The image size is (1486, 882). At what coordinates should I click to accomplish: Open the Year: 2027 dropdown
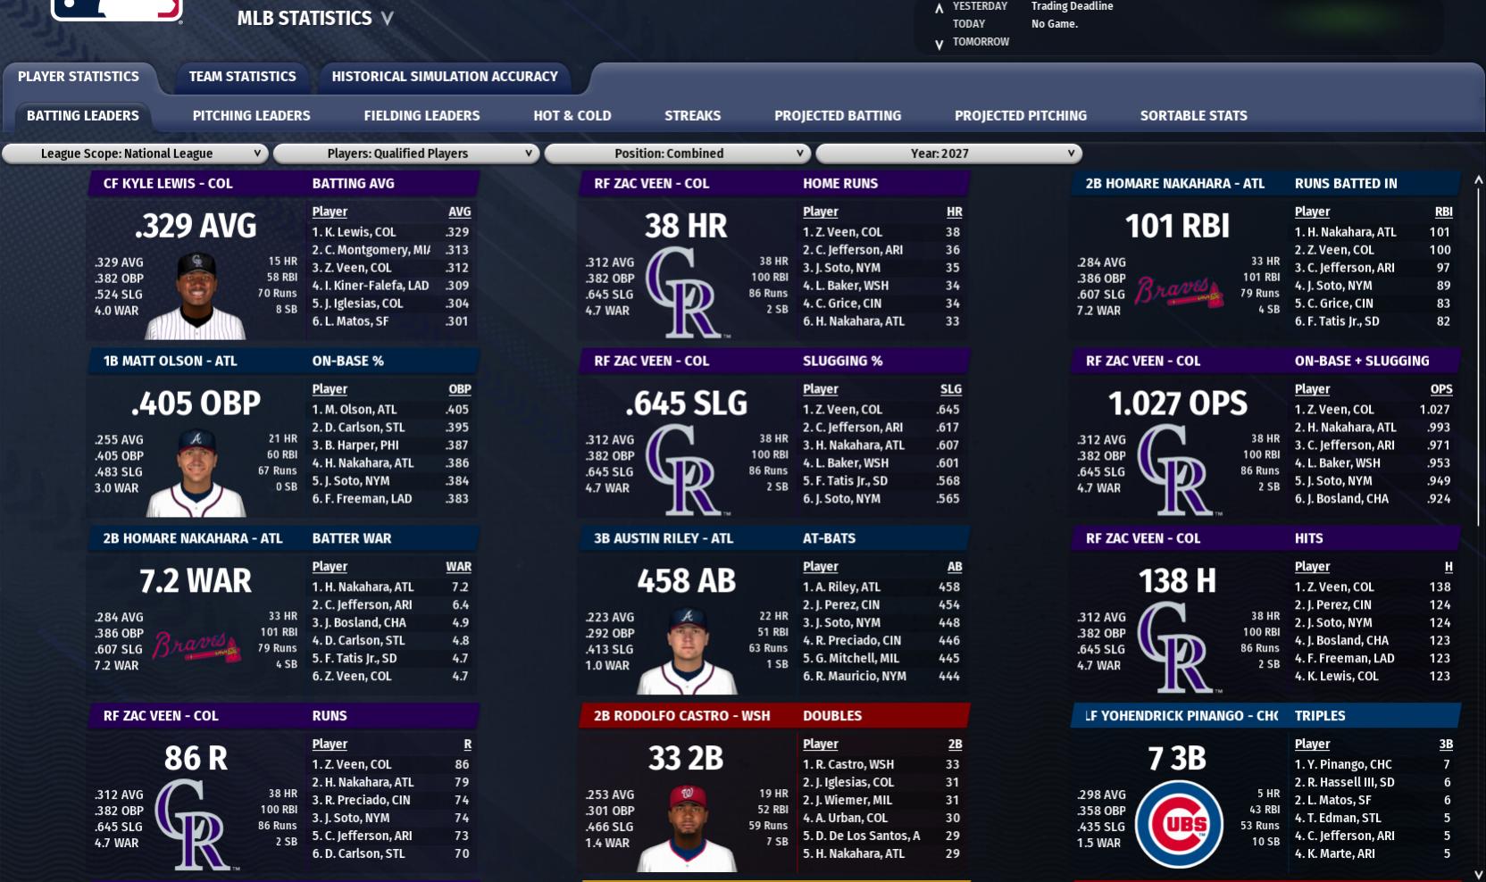[x=949, y=154]
